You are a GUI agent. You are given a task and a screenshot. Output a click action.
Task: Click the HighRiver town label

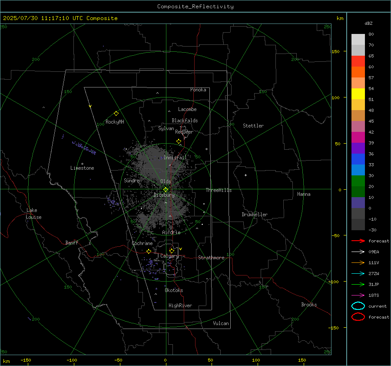180,306
